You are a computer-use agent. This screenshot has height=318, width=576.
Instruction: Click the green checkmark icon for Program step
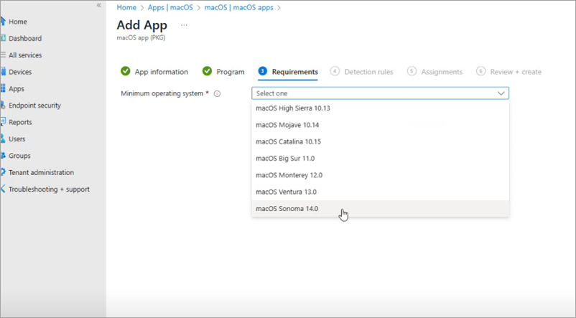207,71
